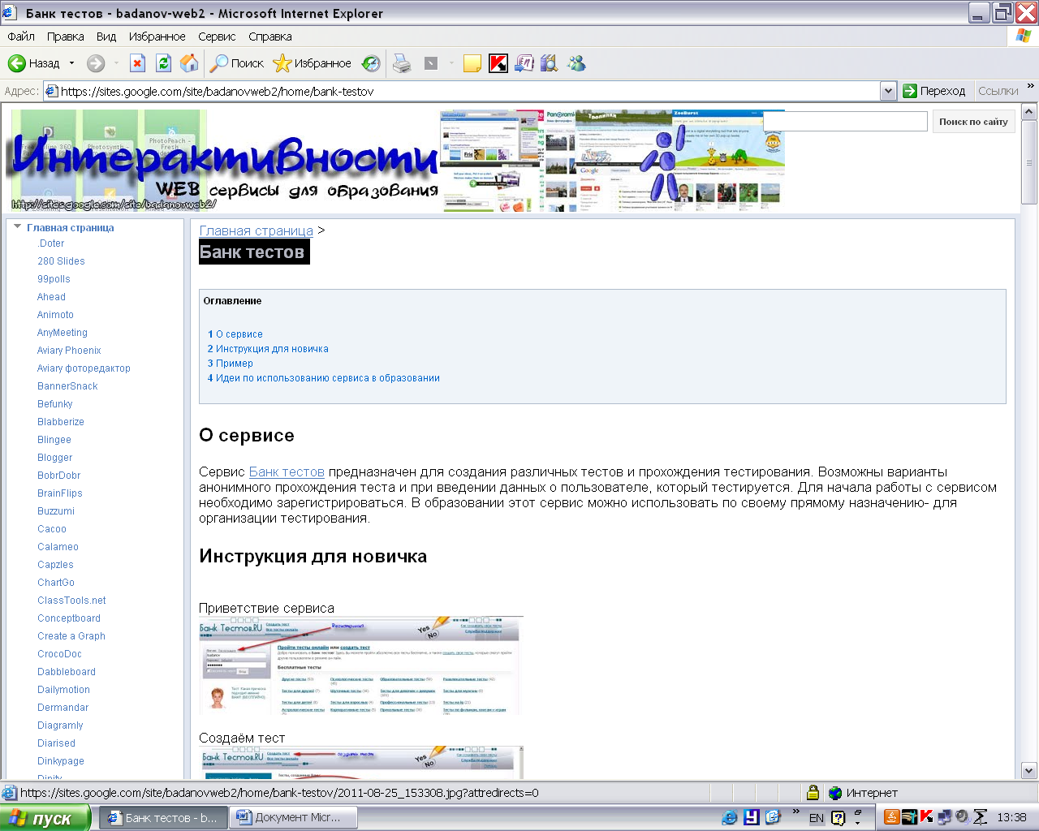
Task: Switch to Документ Micr... taskbar window
Action: coord(295,818)
